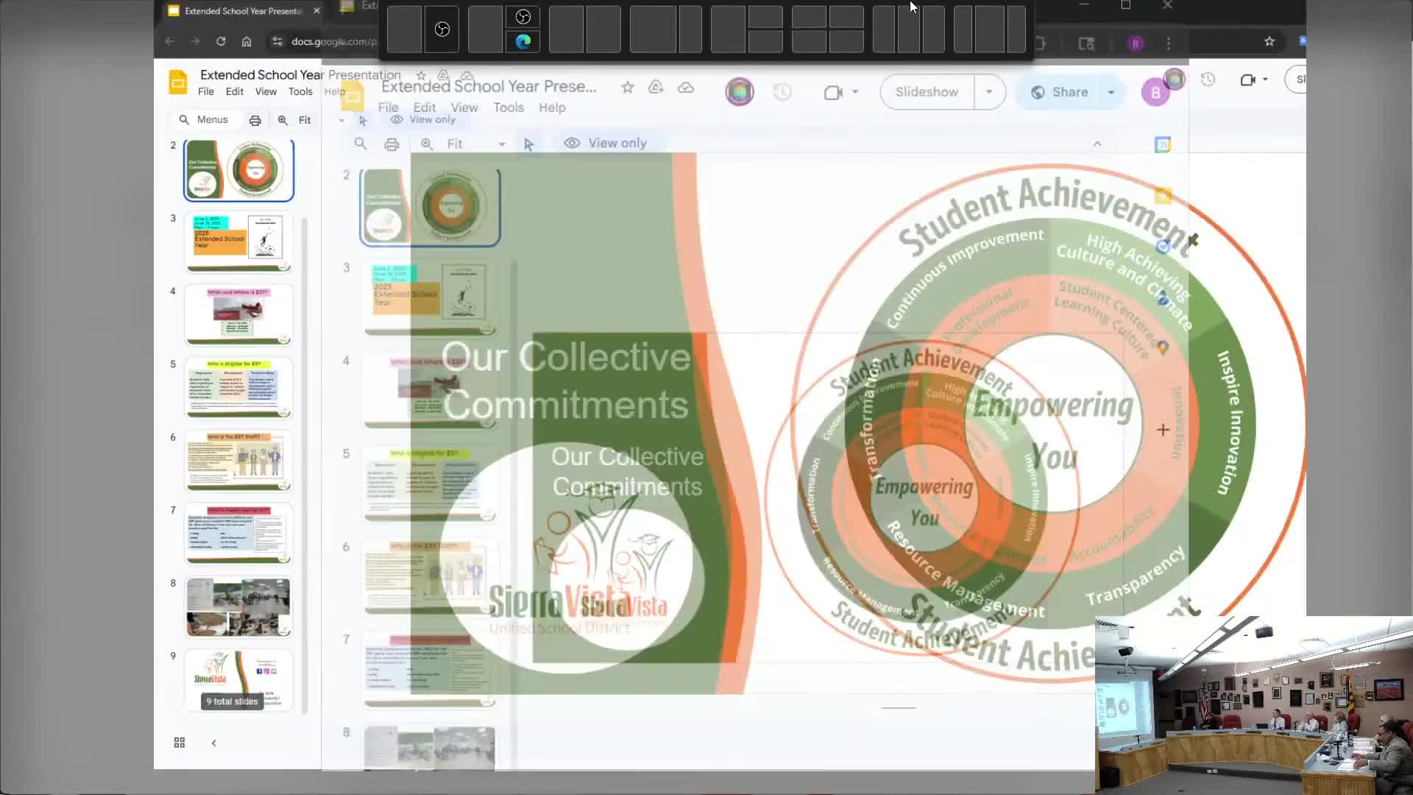
Task: Open grid view of slides
Action: (x=179, y=743)
